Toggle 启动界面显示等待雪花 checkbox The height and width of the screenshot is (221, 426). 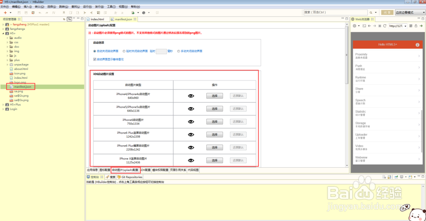pyautogui.click(x=95, y=59)
